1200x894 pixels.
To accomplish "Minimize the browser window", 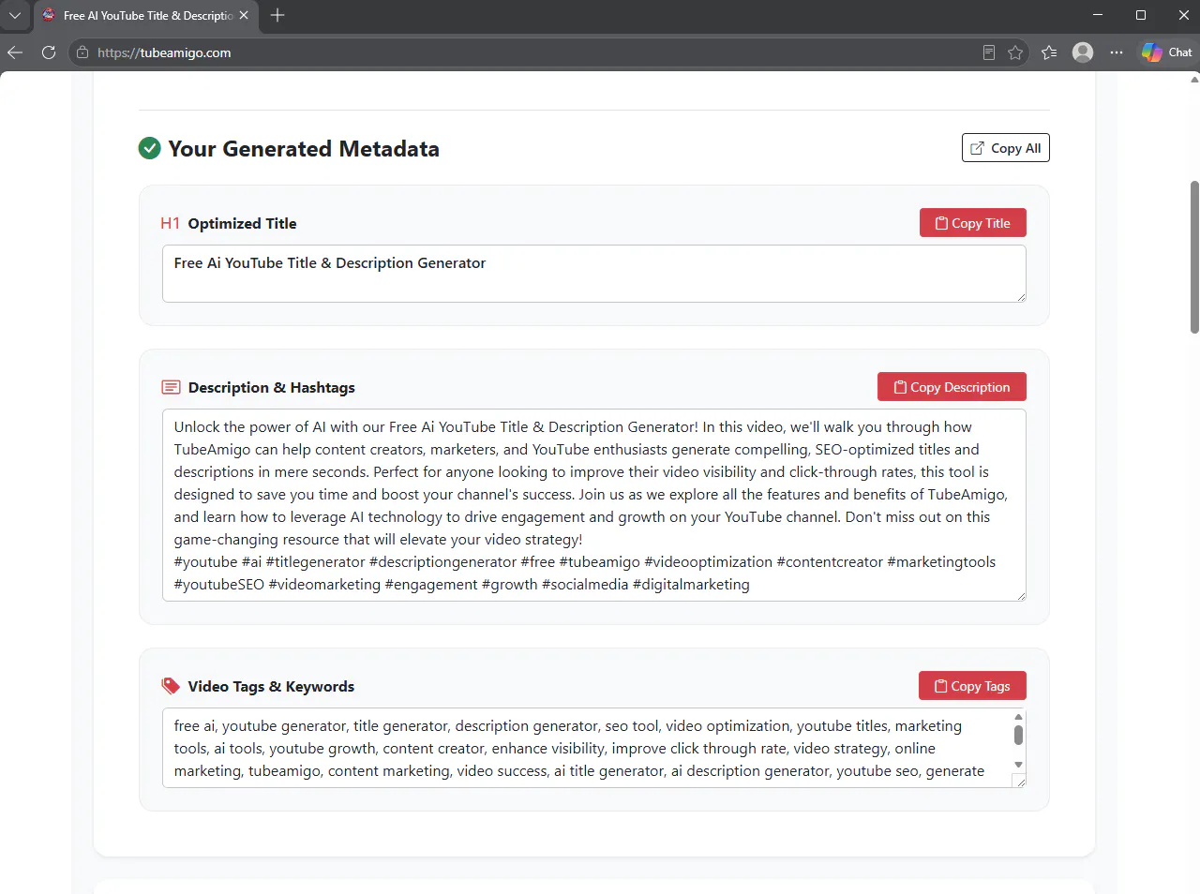I will pos(1098,15).
